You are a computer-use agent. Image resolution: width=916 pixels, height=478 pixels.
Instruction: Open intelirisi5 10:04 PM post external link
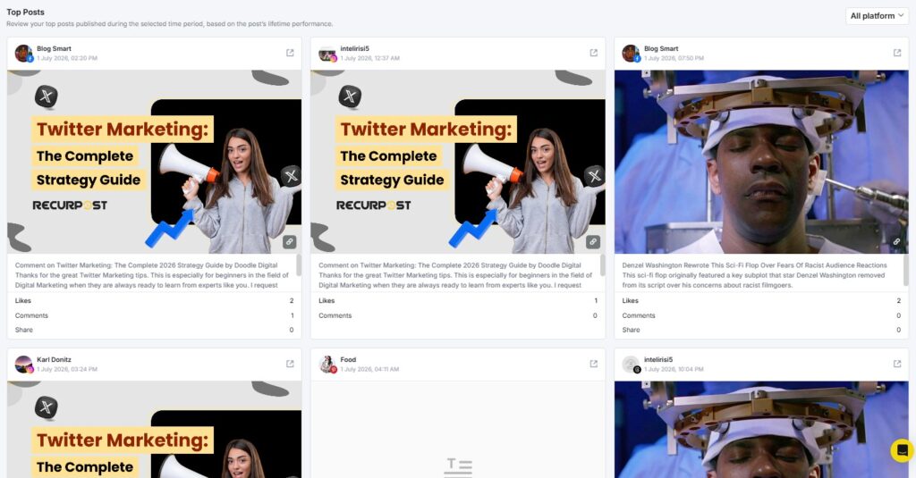click(896, 364)
